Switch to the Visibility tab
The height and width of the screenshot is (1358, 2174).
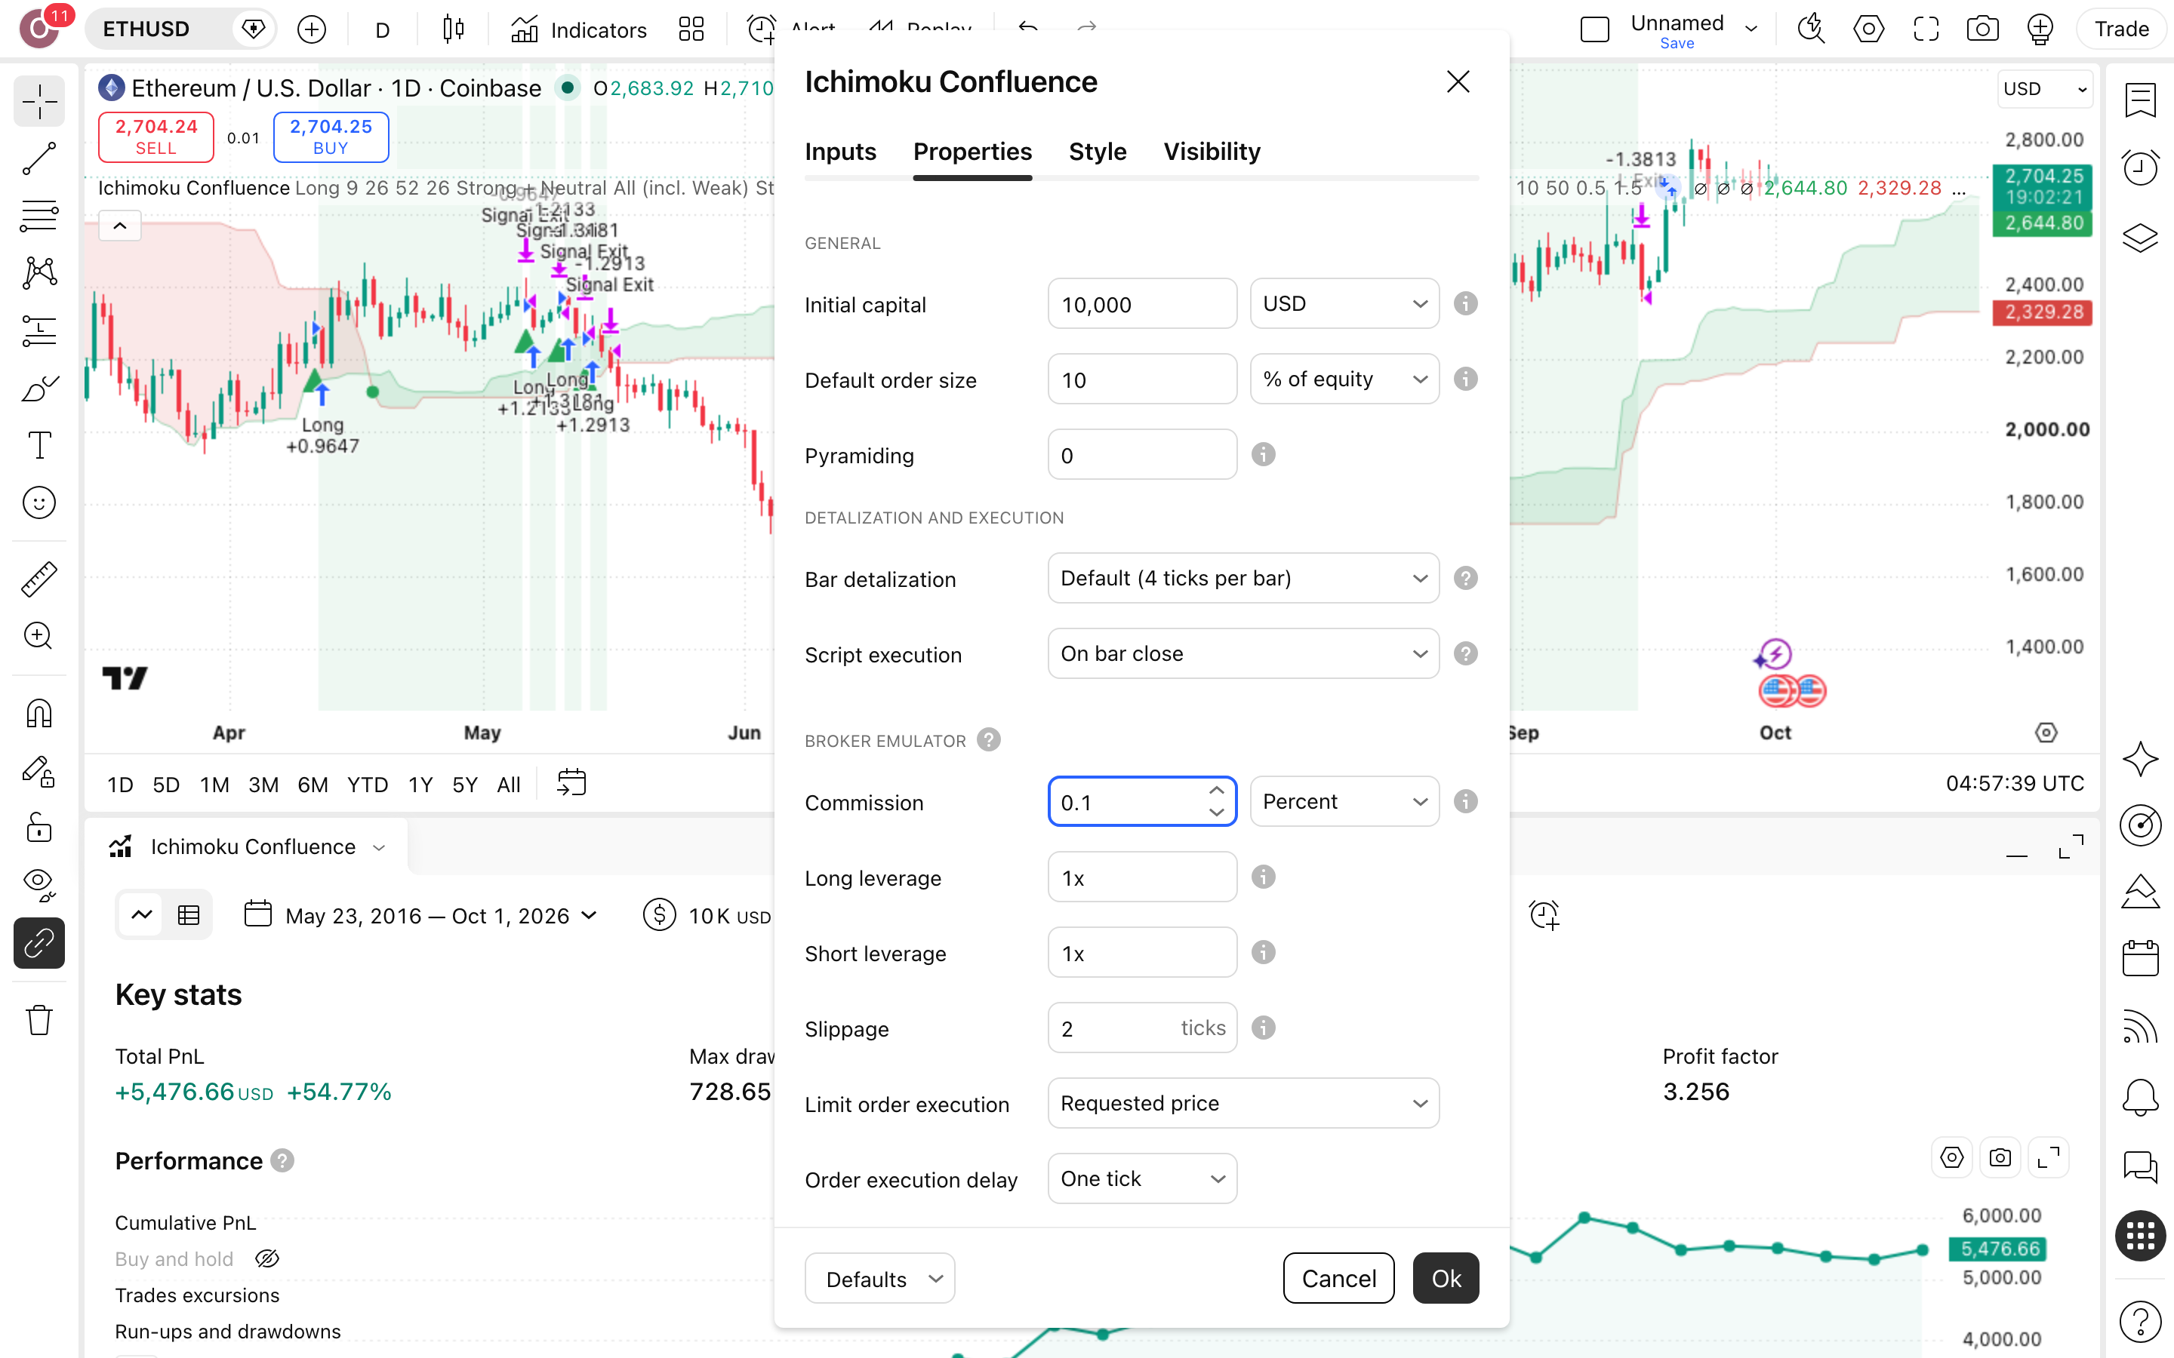(x=1211, y=152)
